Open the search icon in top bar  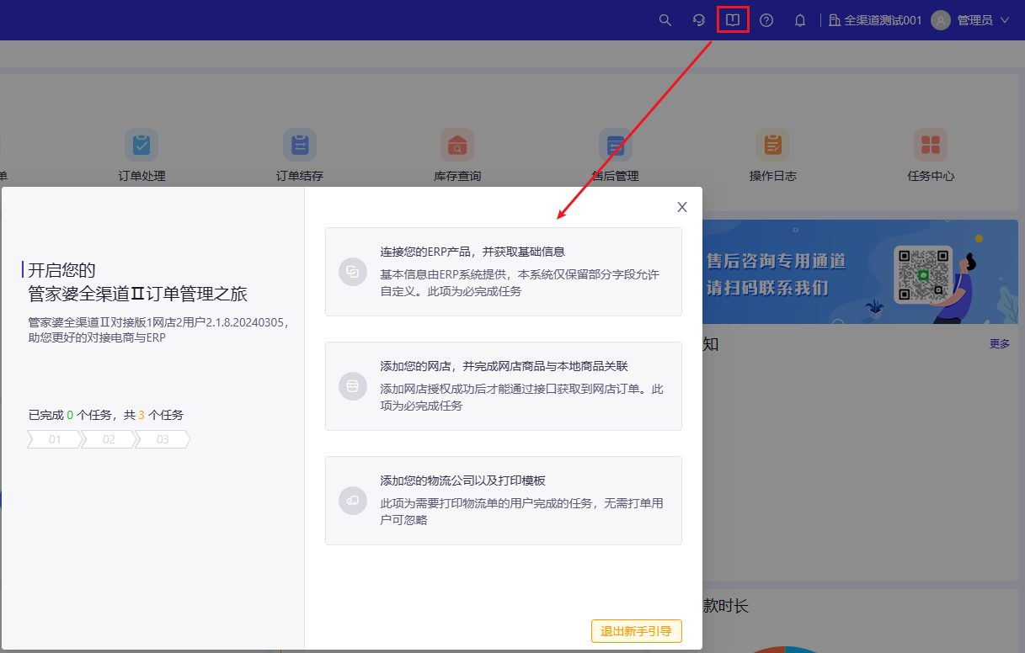[665, 20]
